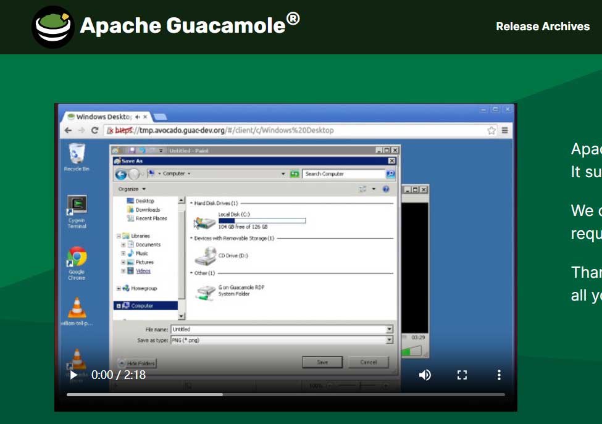This screenshot has width=602, height=424.
Task: Click the Save button in the dialog
Action: (322, 362)
